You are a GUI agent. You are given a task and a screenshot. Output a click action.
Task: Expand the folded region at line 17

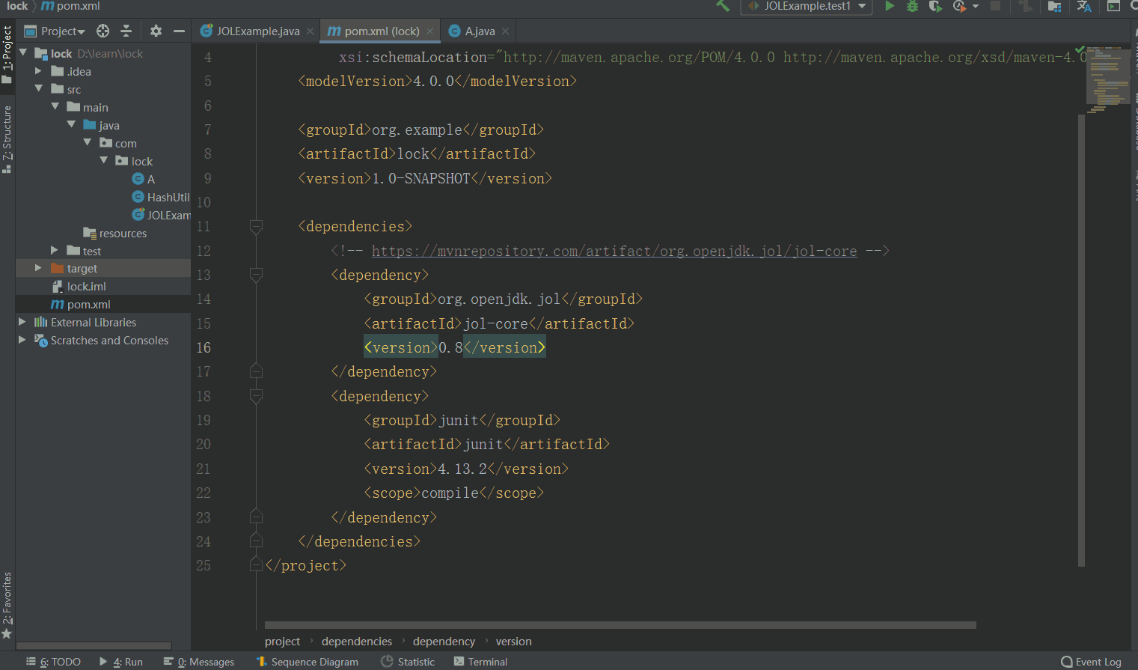click(x=256, y=371)
